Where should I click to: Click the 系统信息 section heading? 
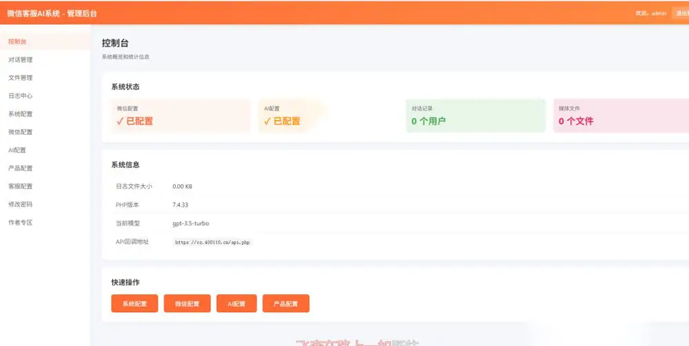point(125,165)
